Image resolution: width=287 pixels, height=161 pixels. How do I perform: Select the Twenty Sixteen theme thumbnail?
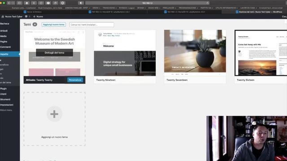click(x=261, y=53)
